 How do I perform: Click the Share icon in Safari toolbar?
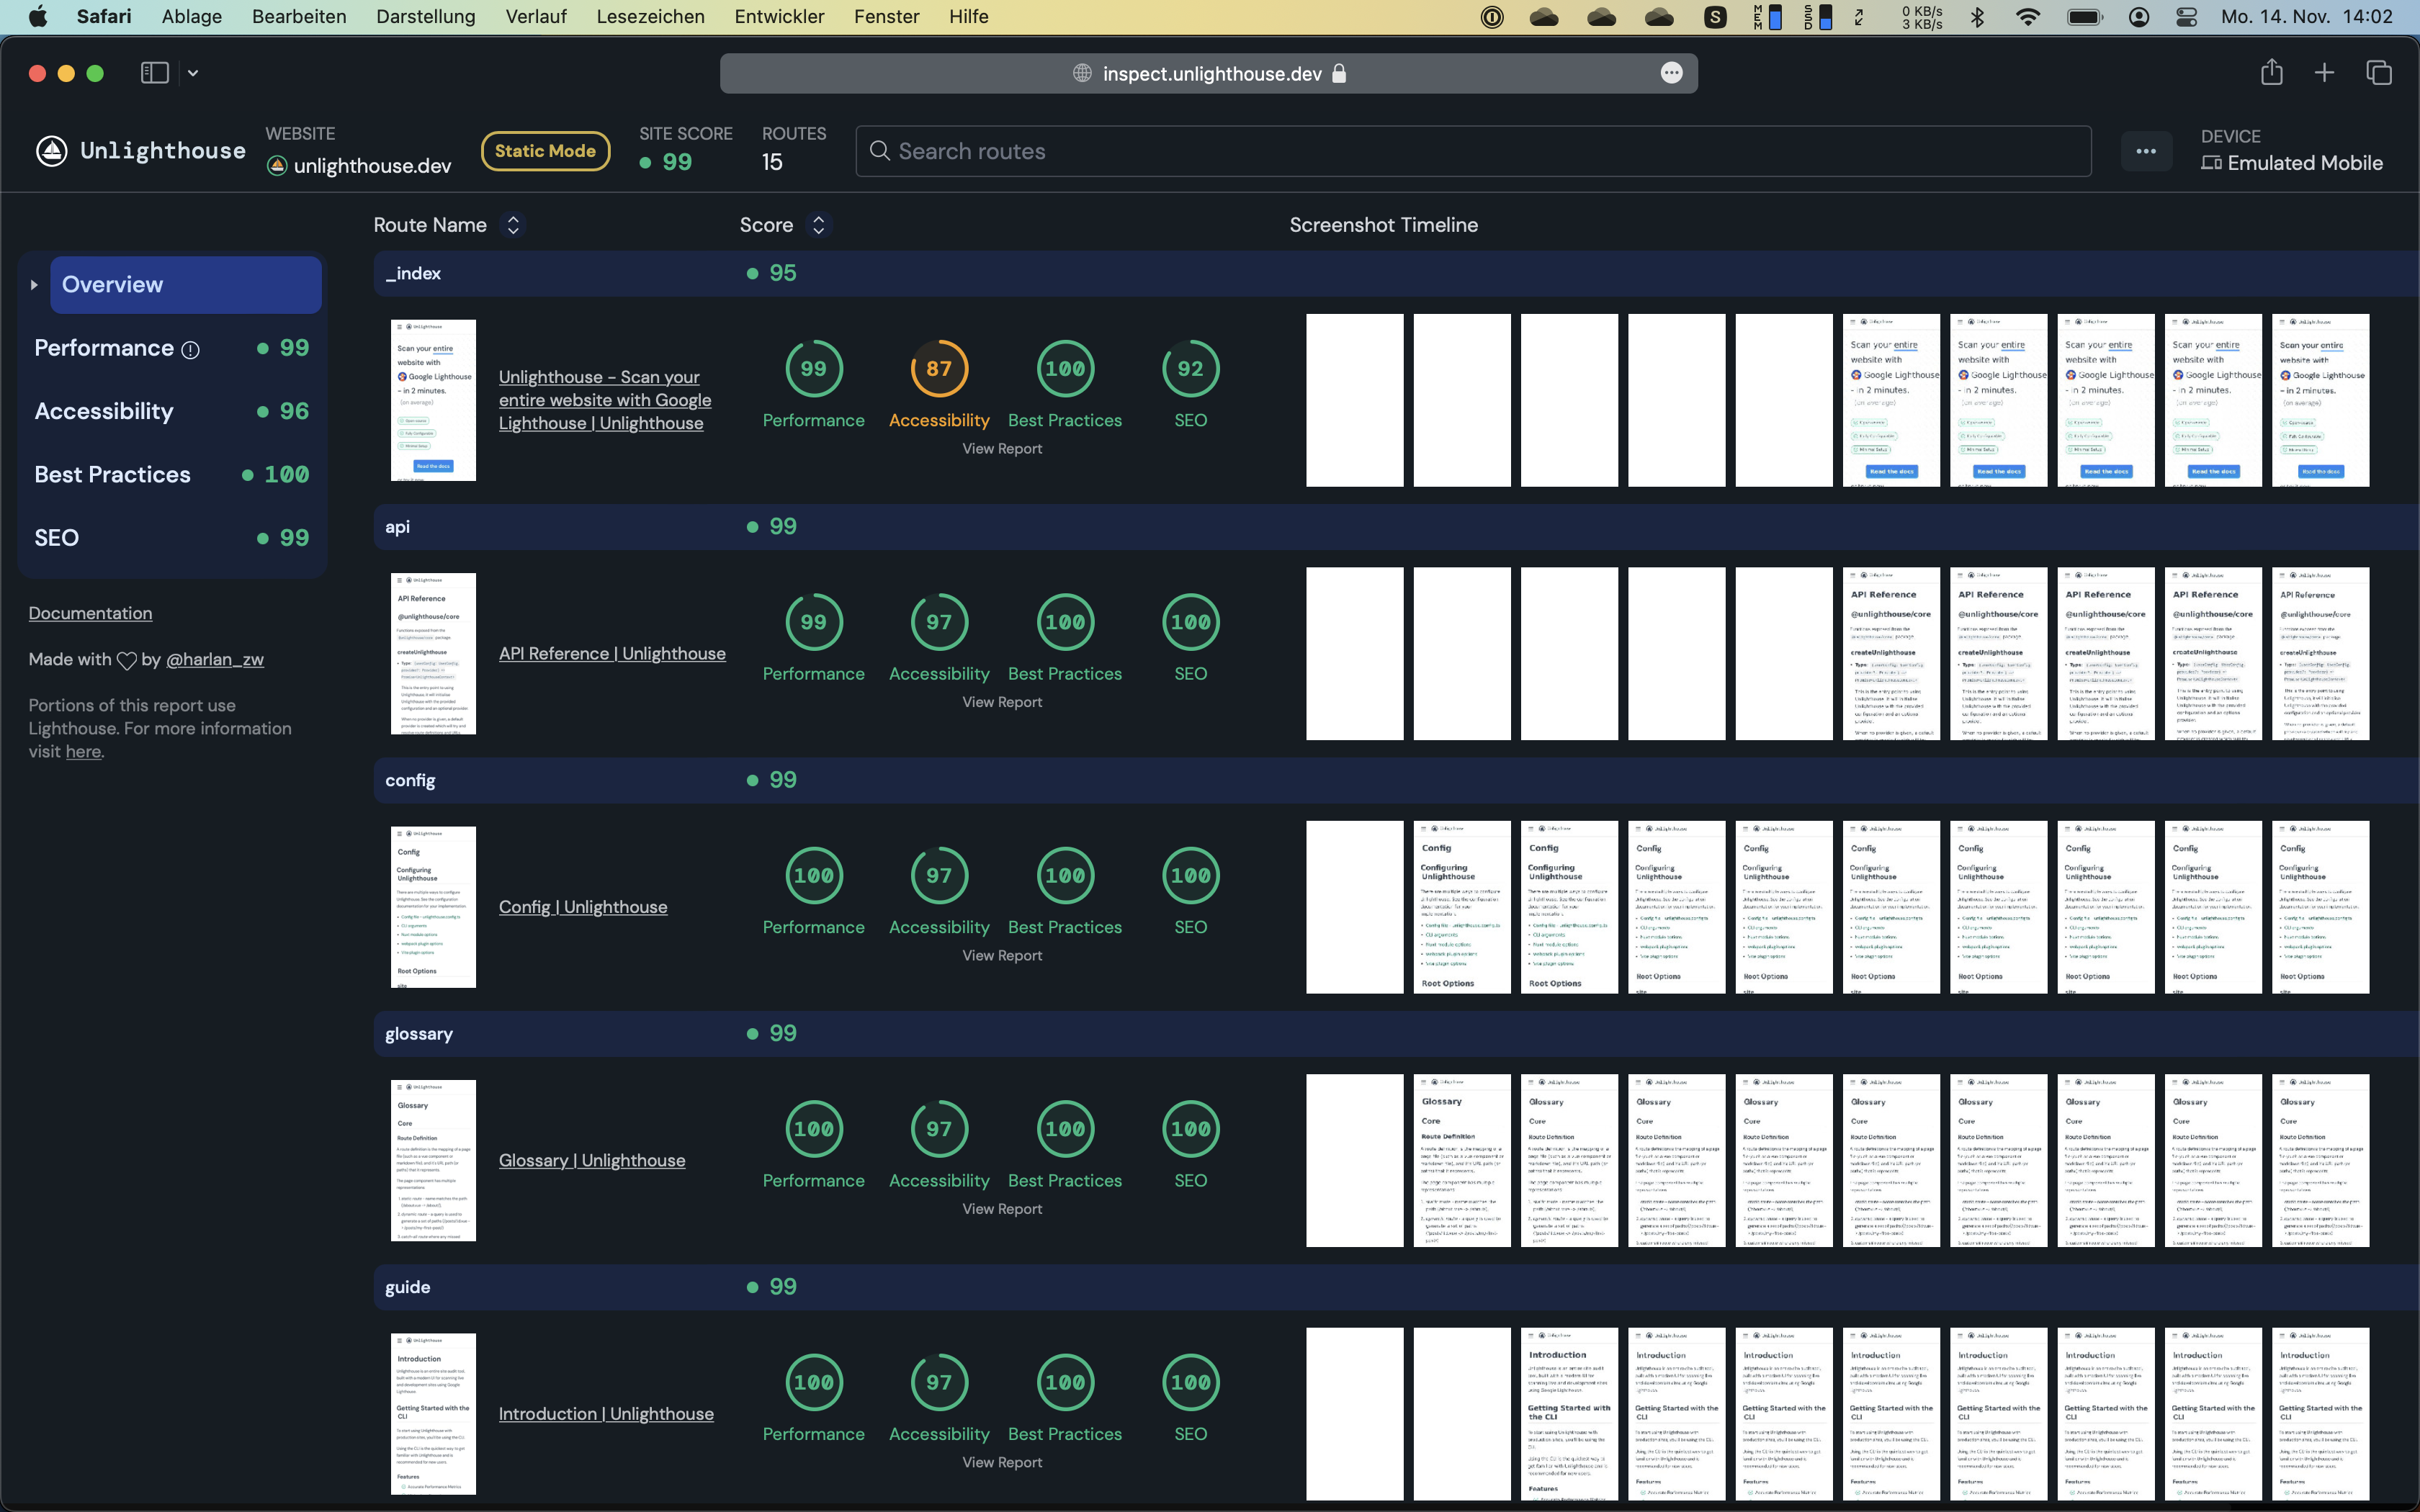[2272, 72]
